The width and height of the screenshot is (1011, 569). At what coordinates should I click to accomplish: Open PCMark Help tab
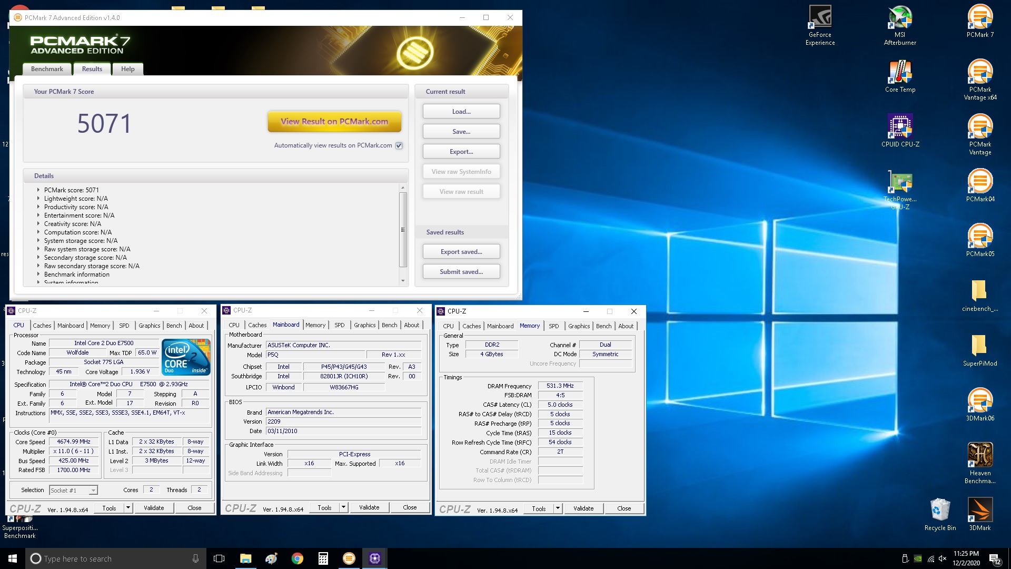pyautogui.click(x=128, y=69)
